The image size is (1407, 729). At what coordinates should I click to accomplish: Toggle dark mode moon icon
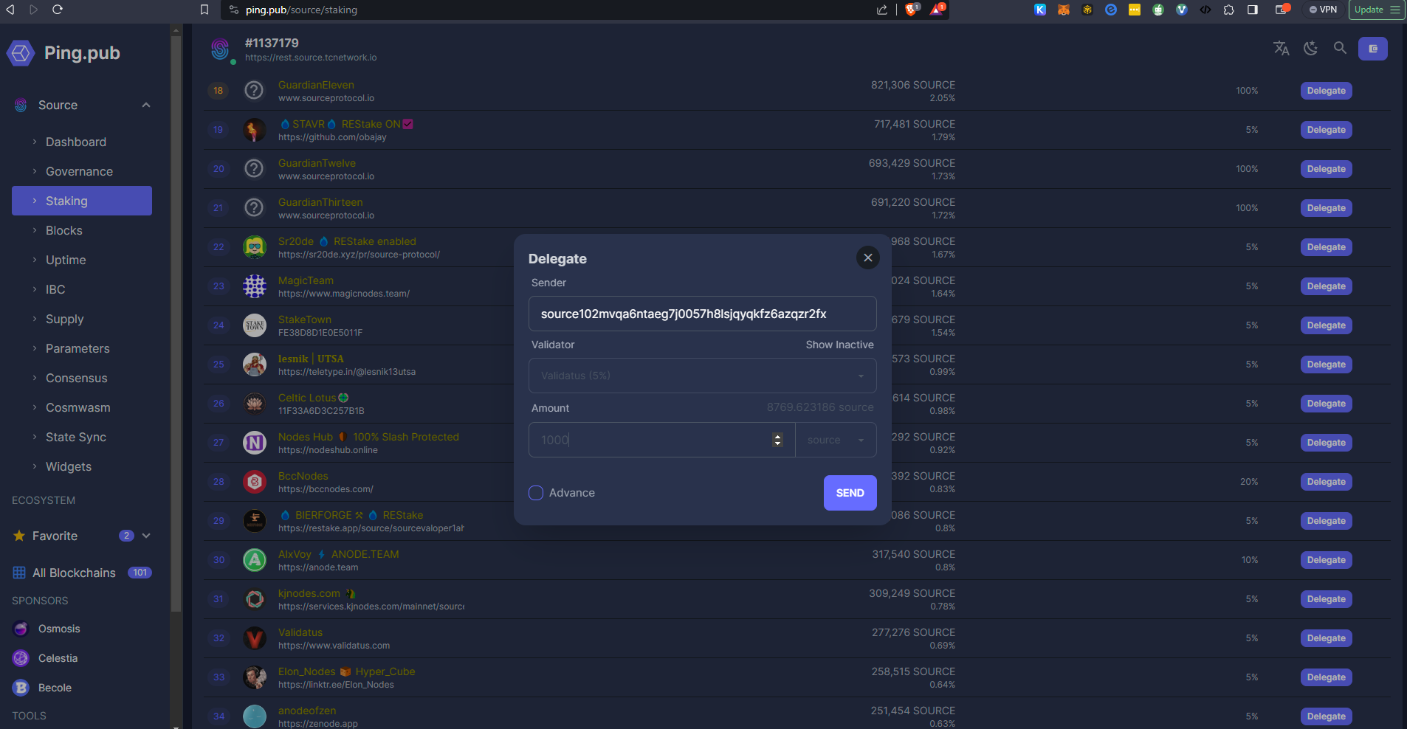pos(1310,49)
